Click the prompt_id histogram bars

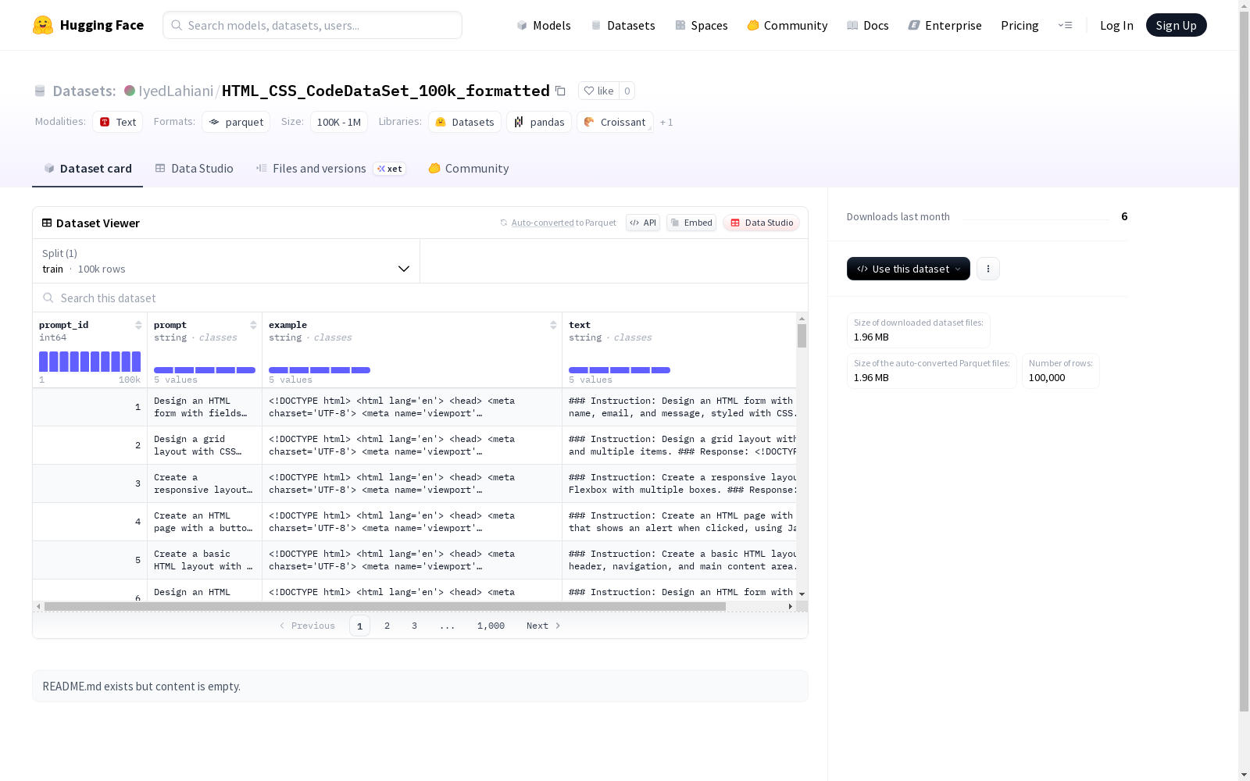(x=90, y=362)
